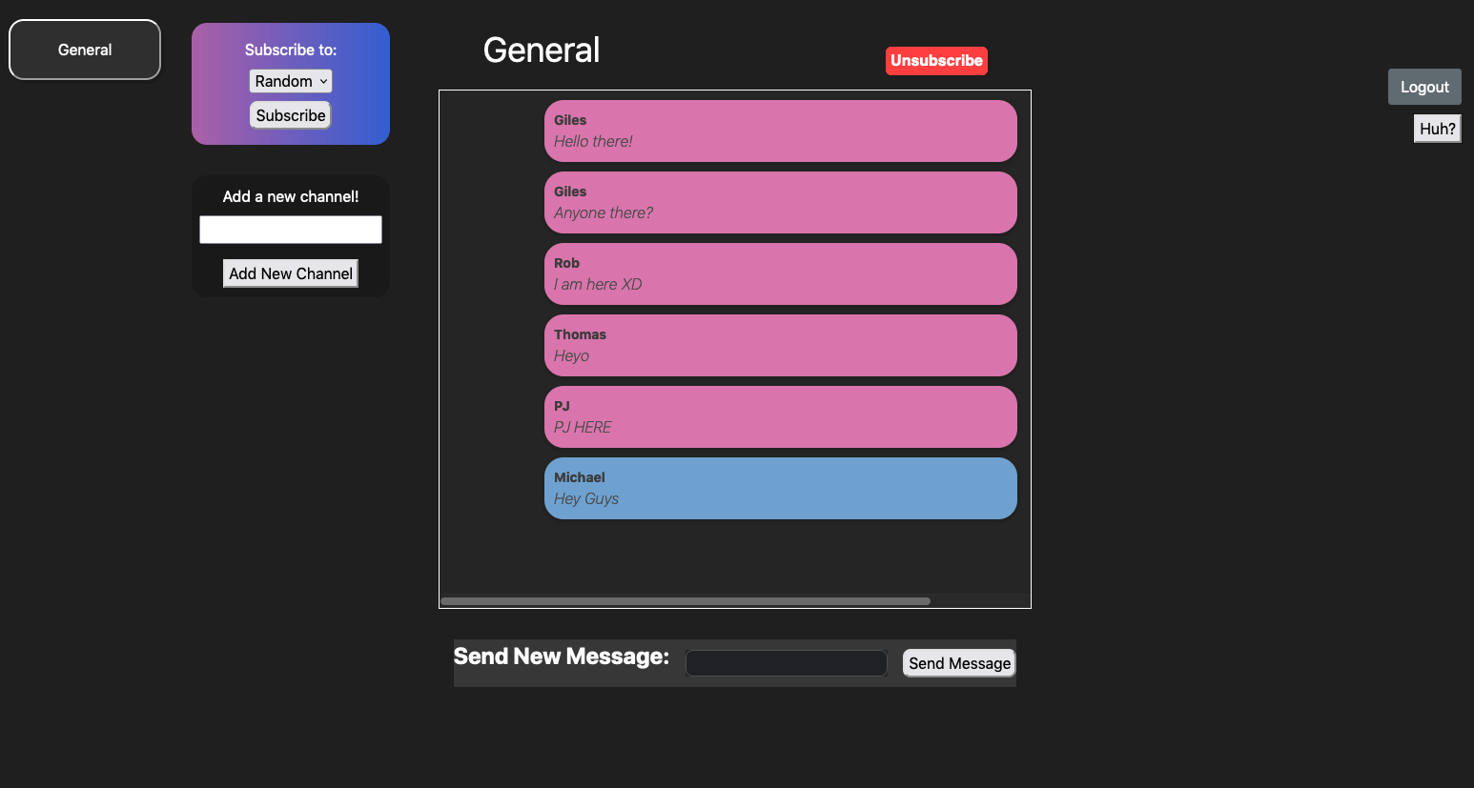
Task: Open the Huh? help button
Action: 1437,128
